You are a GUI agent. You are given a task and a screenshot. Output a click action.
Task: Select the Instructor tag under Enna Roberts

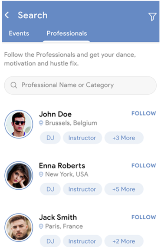[x=82, y=189]
